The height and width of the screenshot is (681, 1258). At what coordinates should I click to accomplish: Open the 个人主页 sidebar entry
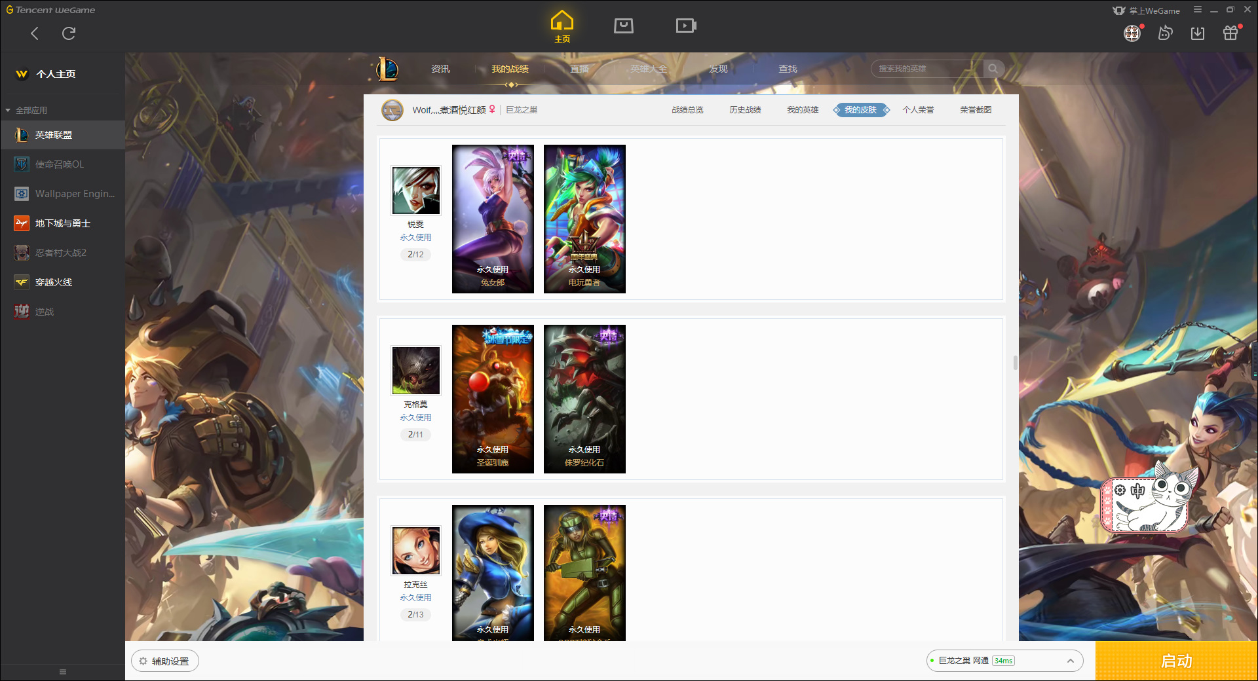[x=62, y=74]
